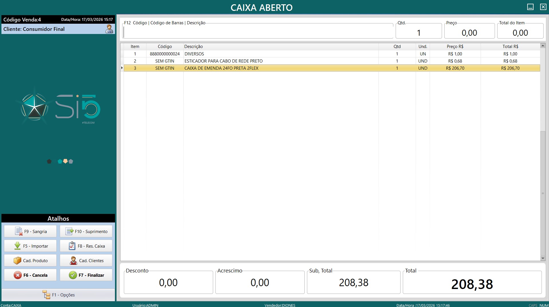
Task: Click the item list vertical scrollbar thumb
Action: (543, 193)
